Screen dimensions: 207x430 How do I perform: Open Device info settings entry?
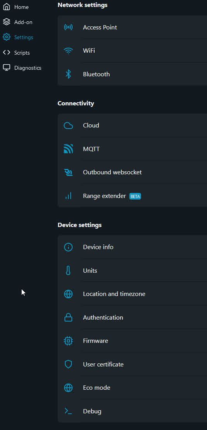click(132, 247)
